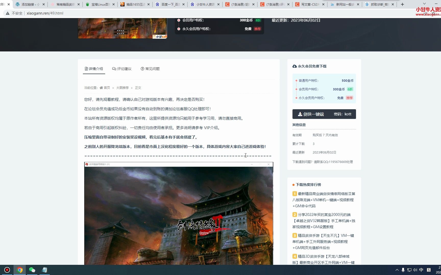The width and height of the screenshot is (441, 275).
Task: Open ranking item 精品3D武侠手游【天龙八部神域版】
Action: click(324, 259)
